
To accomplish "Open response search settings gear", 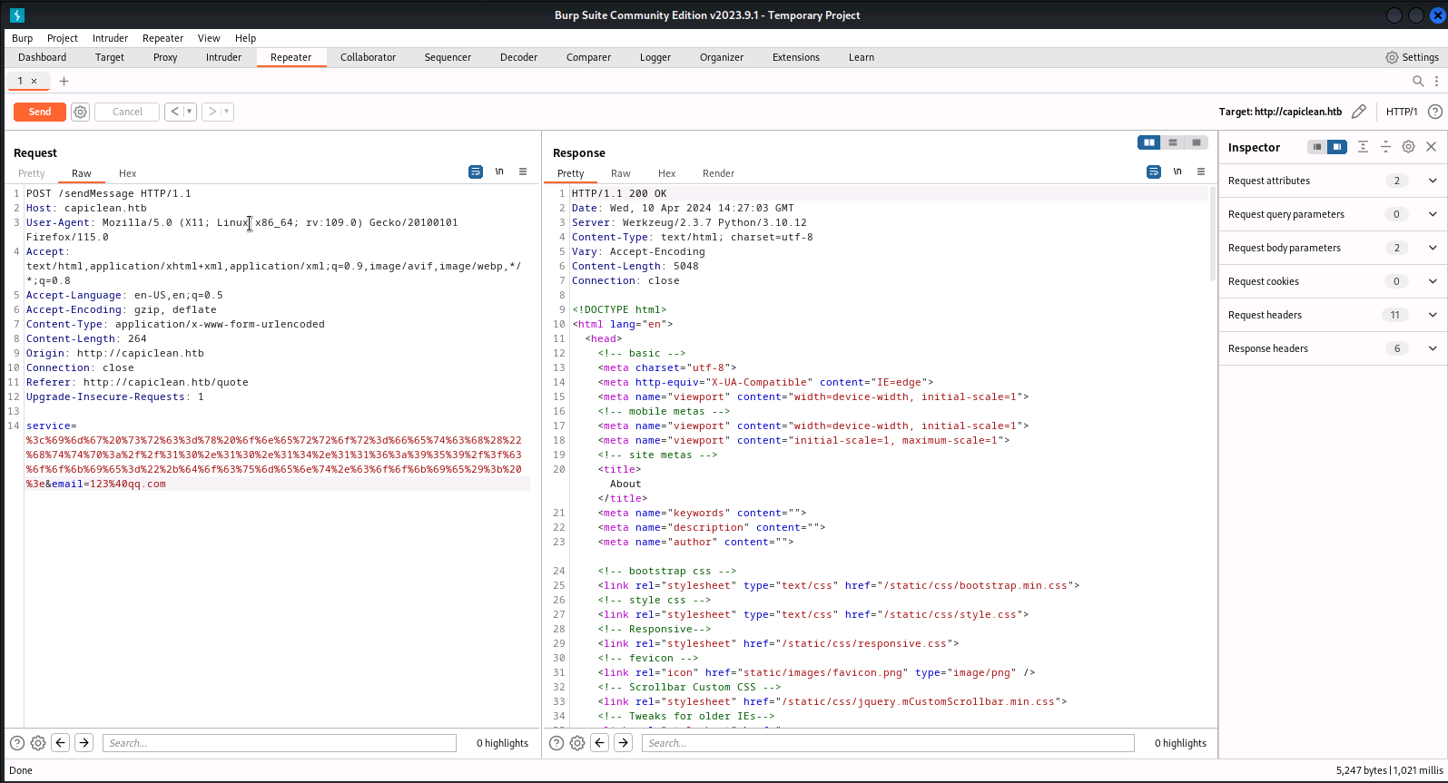I will [577, 743].
